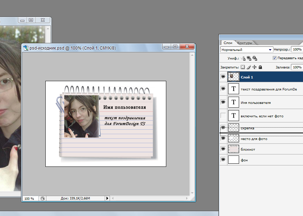Screen dimensions: 303x216
Task: Hide the фон layer
Action: [x=223, y=160]
